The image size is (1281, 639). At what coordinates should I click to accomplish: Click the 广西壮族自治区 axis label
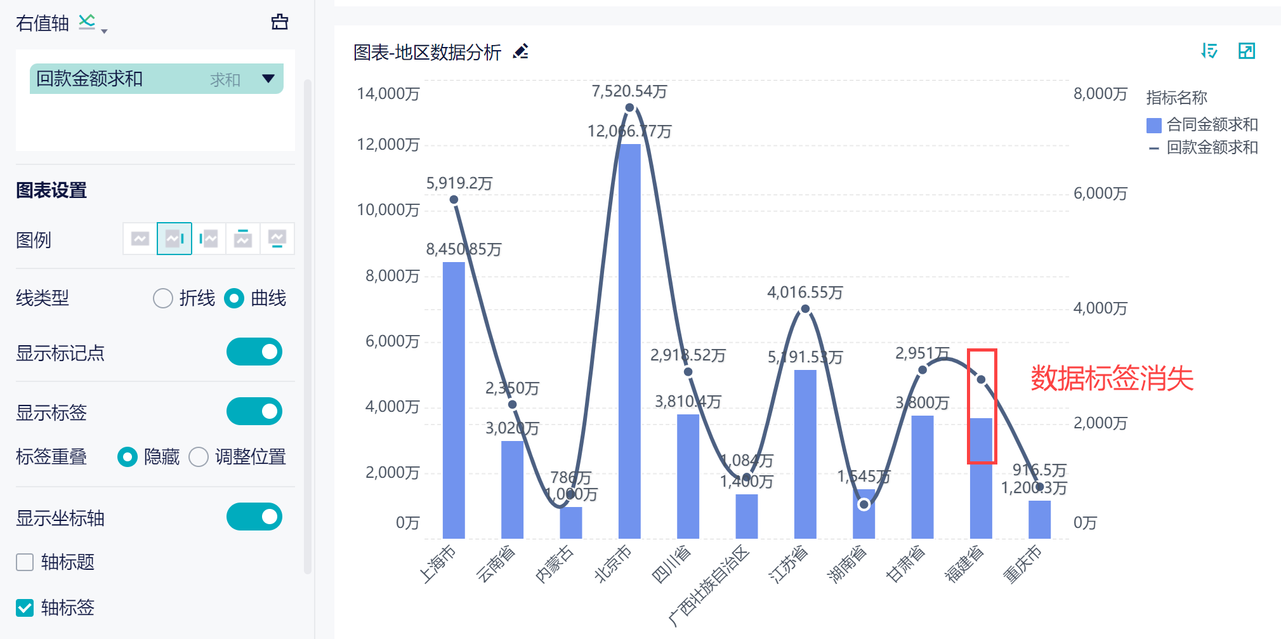(709, 585)
